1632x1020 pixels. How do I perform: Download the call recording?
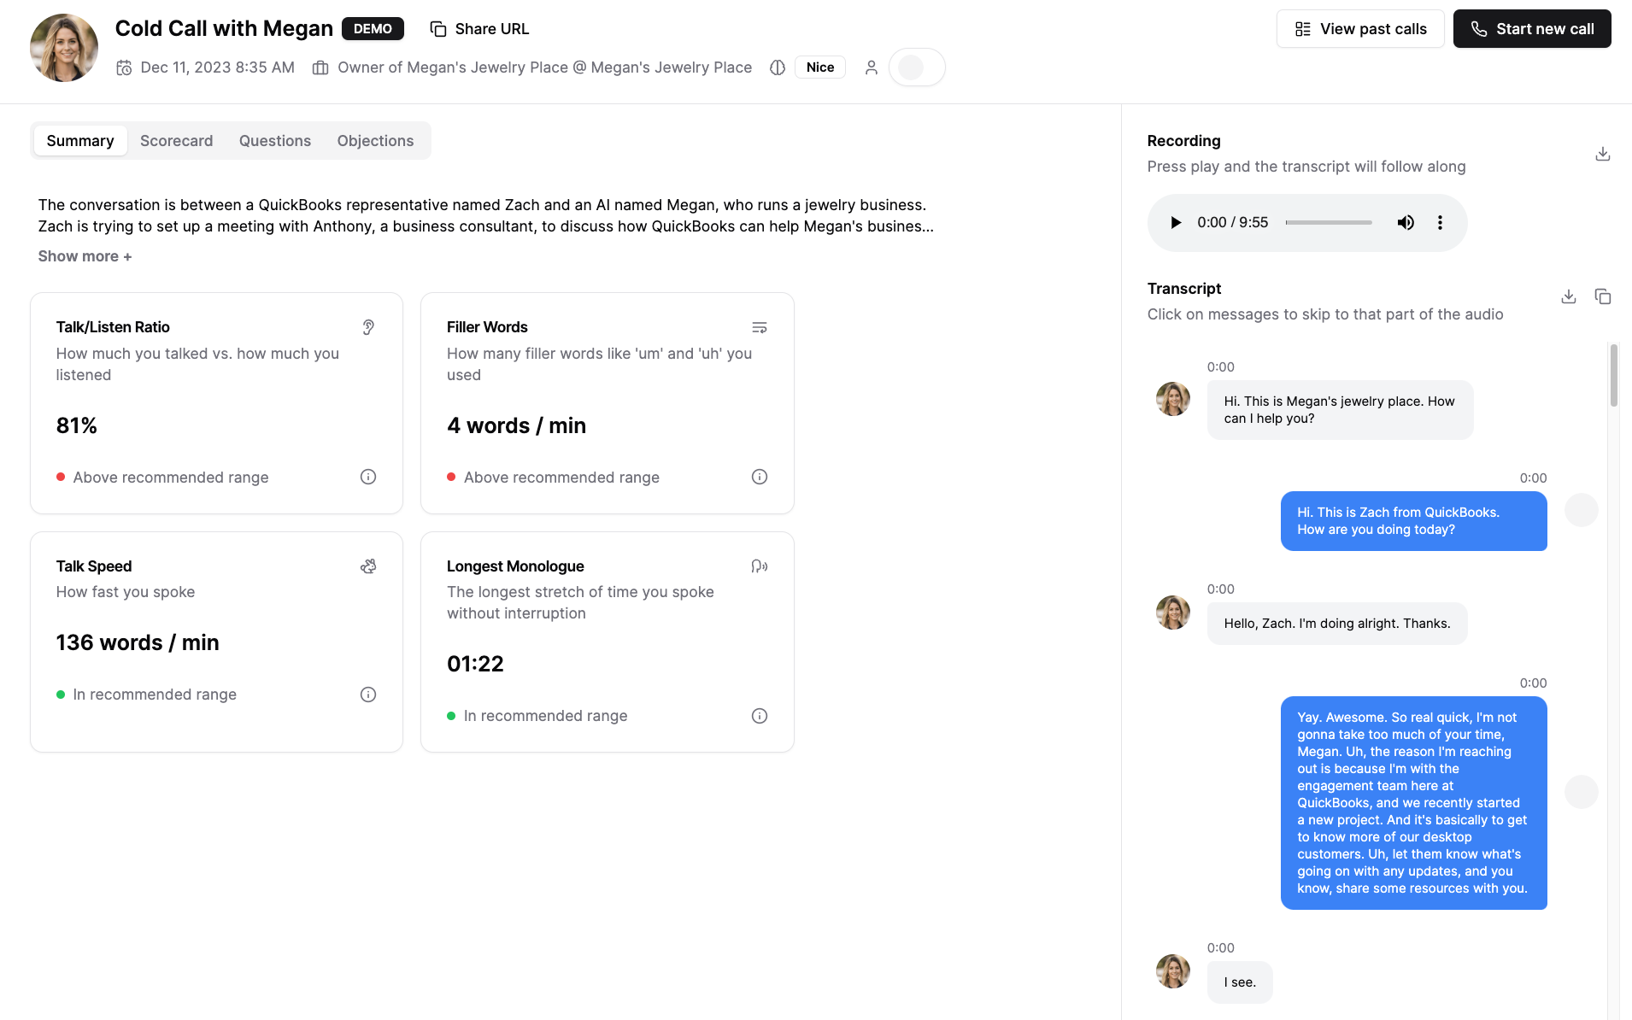point(1602,154)
